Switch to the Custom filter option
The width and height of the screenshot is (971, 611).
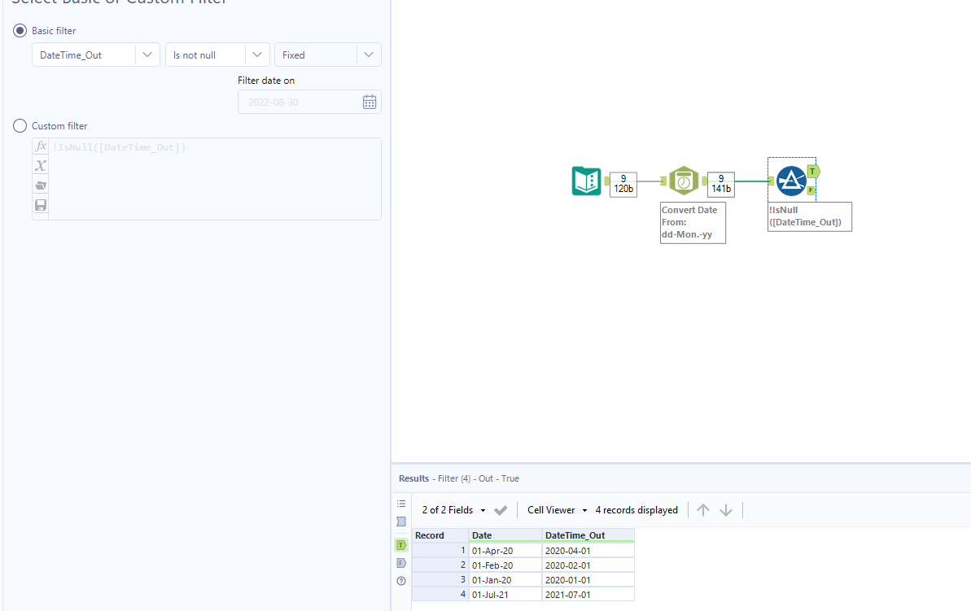click(x=19, y=125)
